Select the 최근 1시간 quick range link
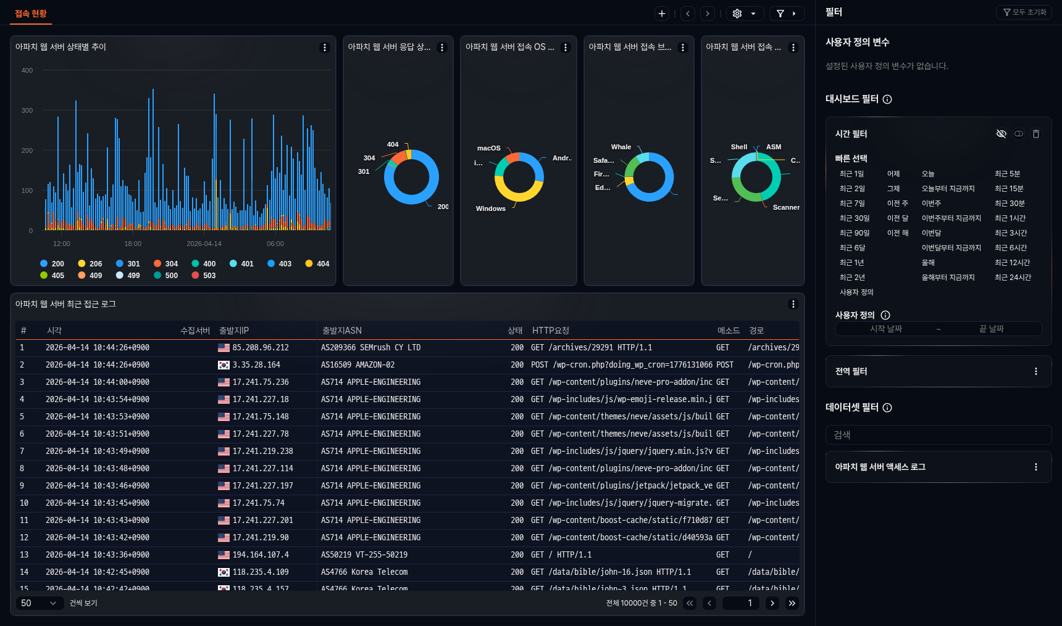Viewport: 1062px width, 626px height. point(1010,218)
